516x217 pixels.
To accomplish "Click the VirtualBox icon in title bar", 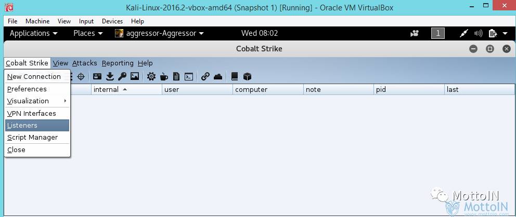I will (9, 7).
